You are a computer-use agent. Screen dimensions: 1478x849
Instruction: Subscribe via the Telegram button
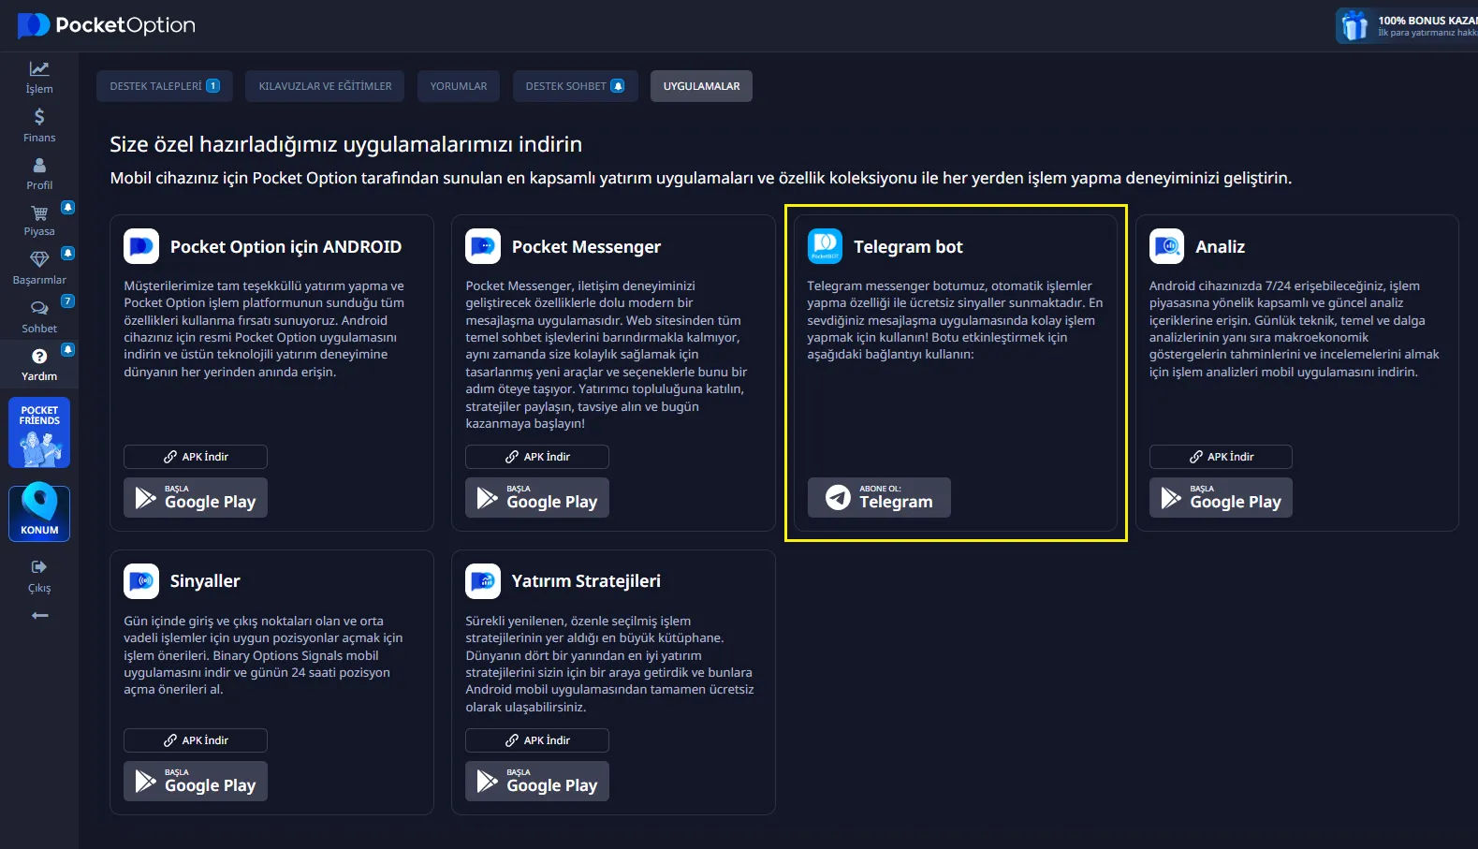(x=879, y=498)
